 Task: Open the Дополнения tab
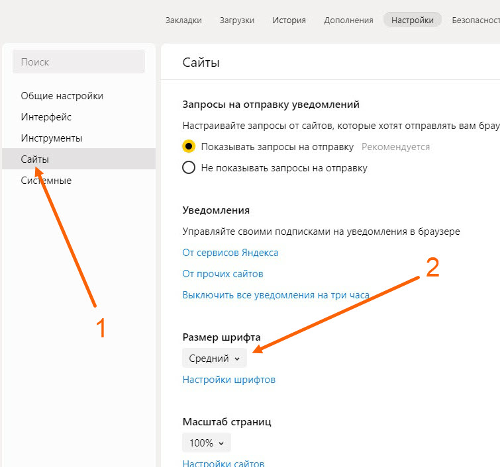pyautogui.click(x=348, y=21)
